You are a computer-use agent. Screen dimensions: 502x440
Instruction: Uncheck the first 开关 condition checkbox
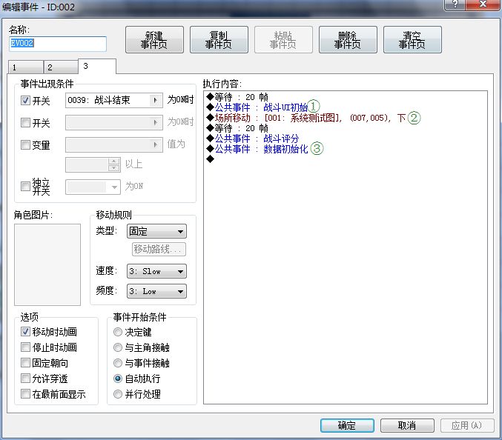tap(26, 101)
